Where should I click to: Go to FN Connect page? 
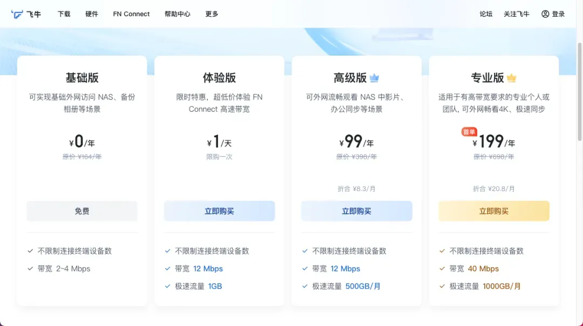point(131,14)
